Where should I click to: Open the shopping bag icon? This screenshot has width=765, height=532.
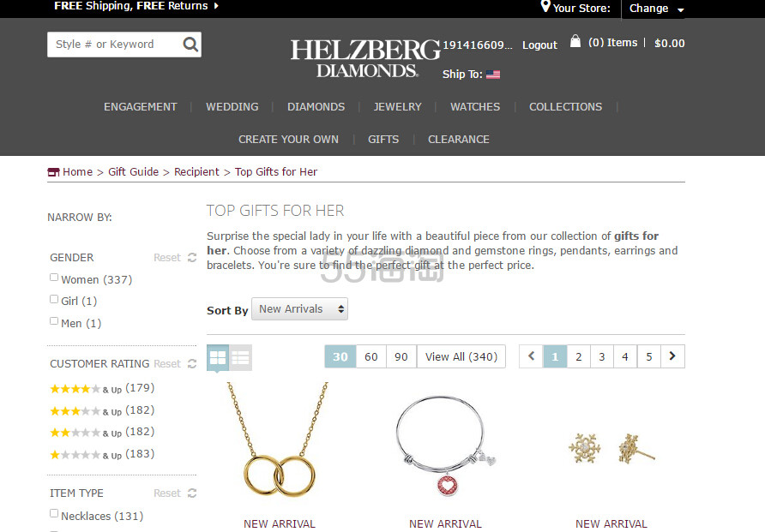tap(575, 41)
